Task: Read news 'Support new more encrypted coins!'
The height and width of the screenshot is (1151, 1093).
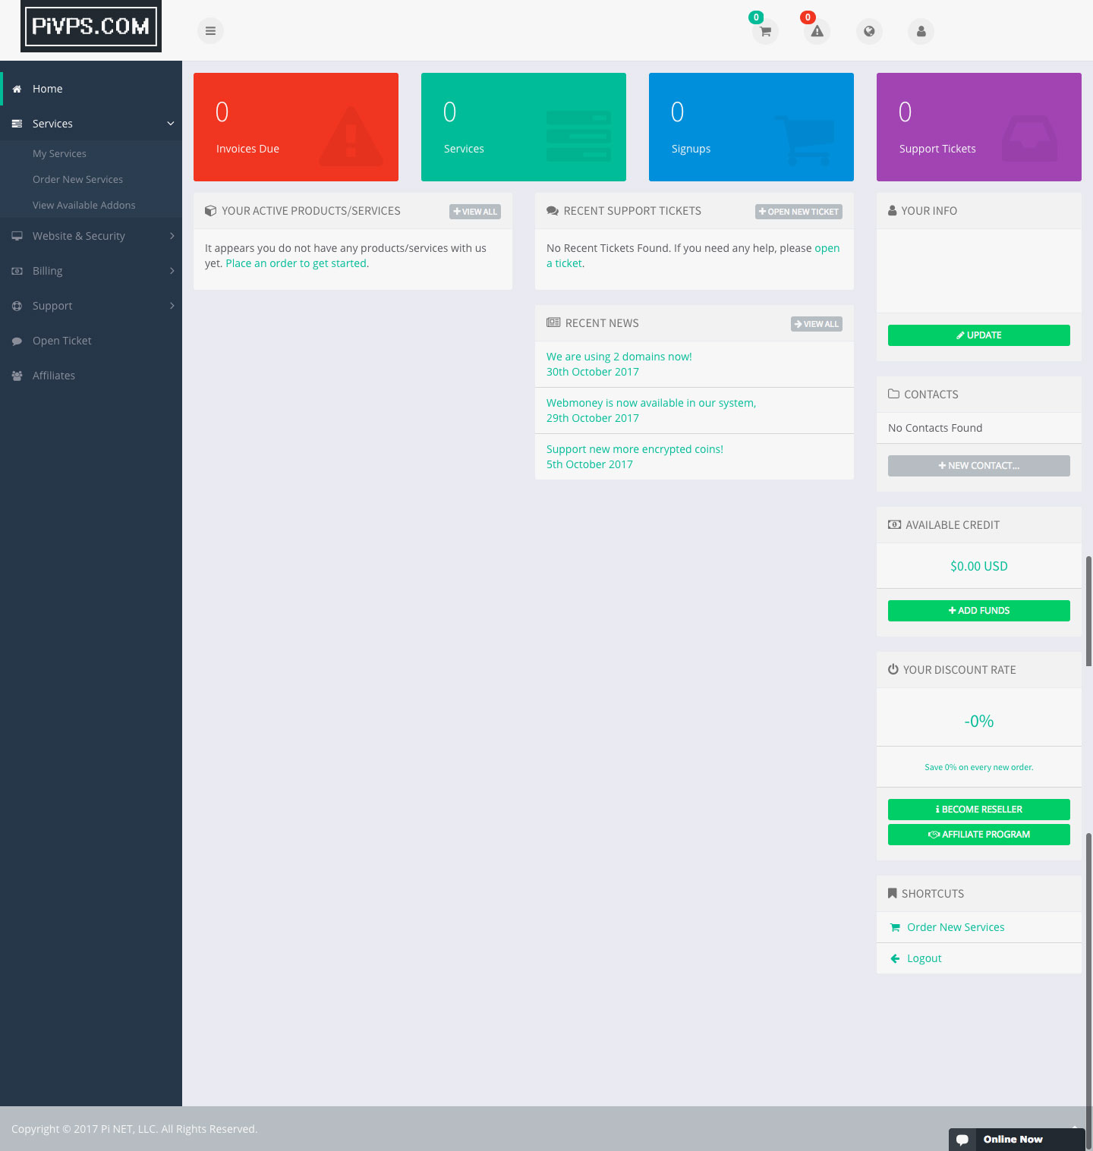Action: (635, 449)
